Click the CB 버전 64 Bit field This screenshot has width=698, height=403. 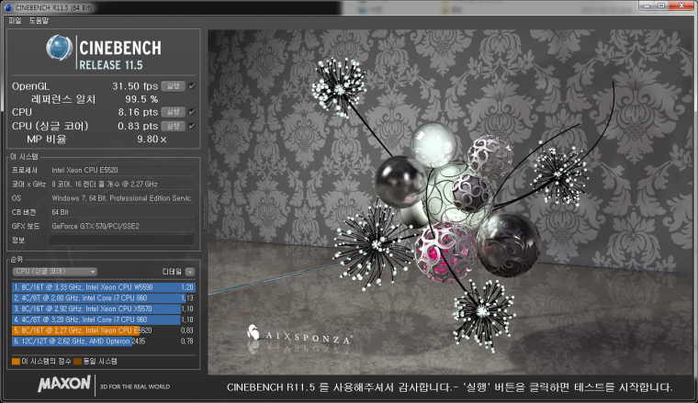[x=121, y=212]
